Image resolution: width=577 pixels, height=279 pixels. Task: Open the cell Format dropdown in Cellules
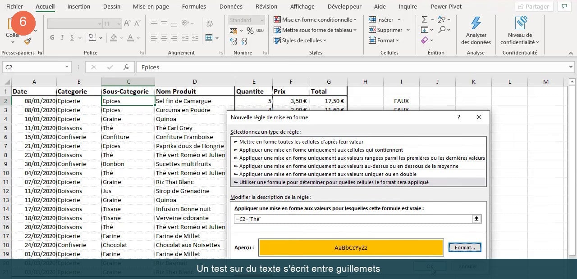coord(384,40)
